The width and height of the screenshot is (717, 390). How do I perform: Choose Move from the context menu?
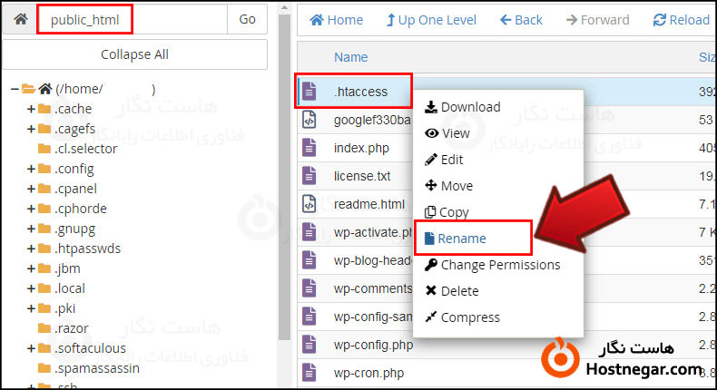448,186
